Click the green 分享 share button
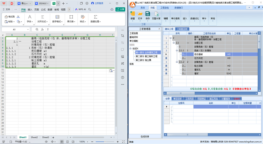263x144 pixels. pyautogui.click(x=120, y=9)
